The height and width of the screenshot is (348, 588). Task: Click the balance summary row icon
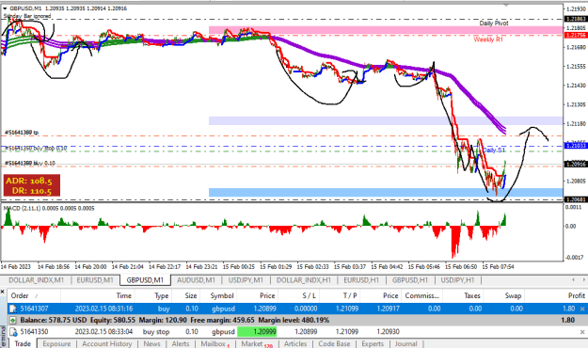pos(13,320)
